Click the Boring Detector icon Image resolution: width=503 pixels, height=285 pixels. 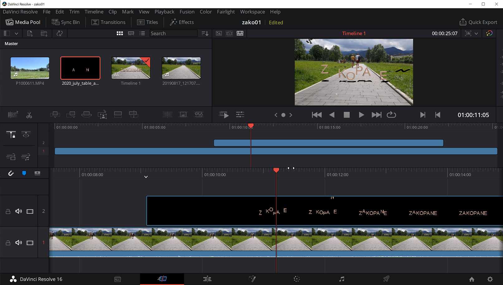coord(13,115)
